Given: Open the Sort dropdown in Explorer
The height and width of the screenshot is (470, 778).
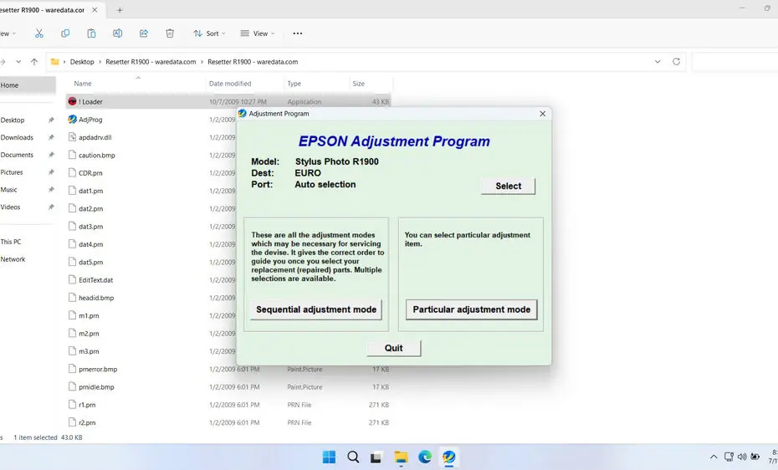Looking at the screenshot, I should coord(209,33).
